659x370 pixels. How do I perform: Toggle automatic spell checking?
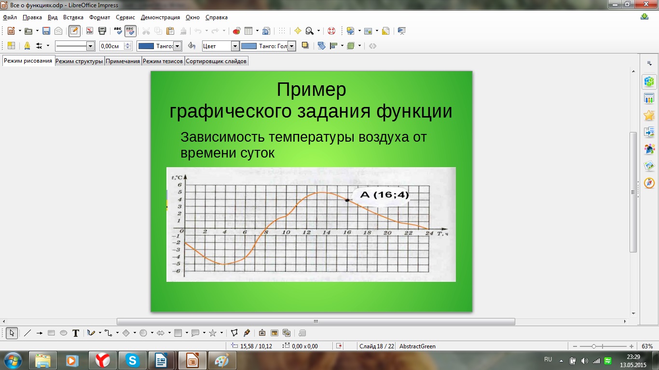pos(130,31)
